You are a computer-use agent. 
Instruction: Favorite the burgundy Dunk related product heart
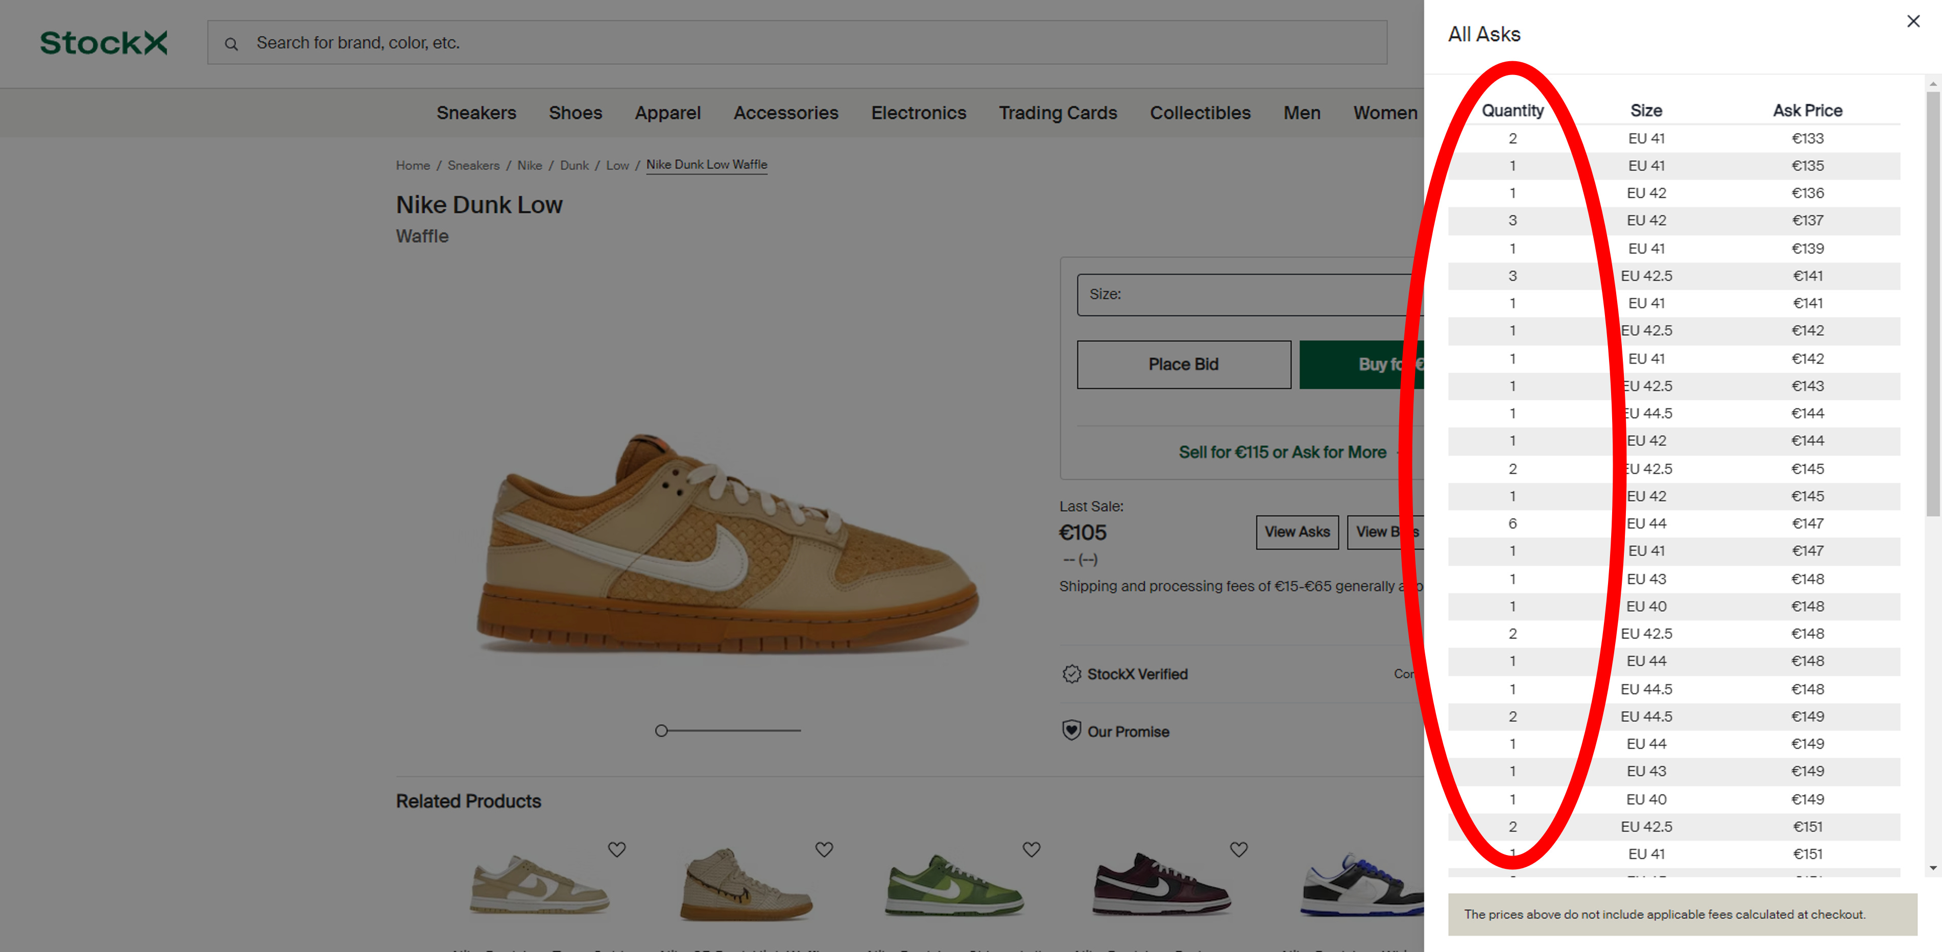tap(1239, 849)
